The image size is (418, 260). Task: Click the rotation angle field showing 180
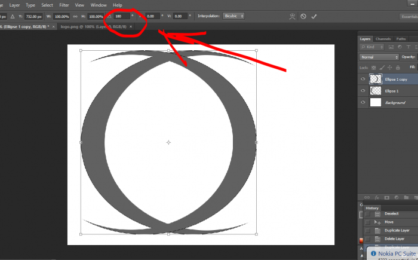click(122, 16)
